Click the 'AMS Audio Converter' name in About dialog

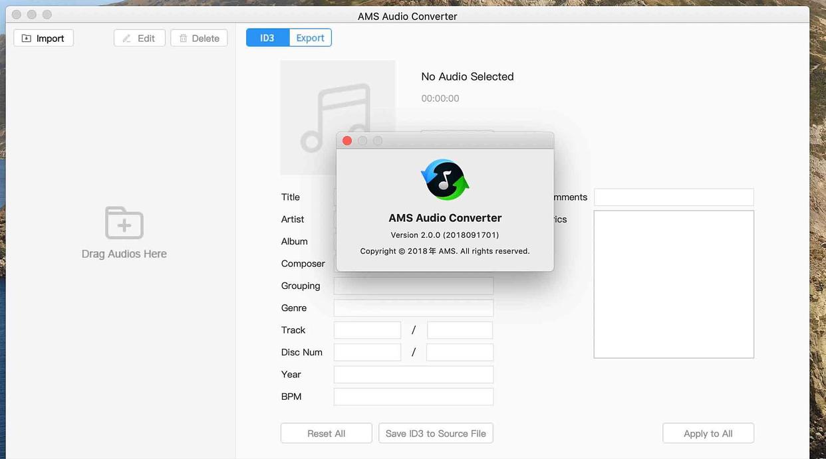[445, 218]
